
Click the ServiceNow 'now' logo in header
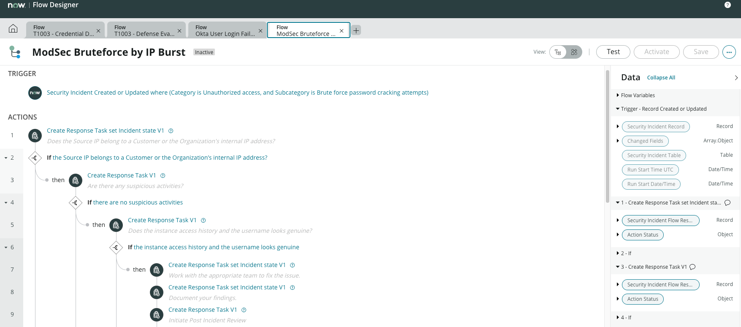(16, 5)
